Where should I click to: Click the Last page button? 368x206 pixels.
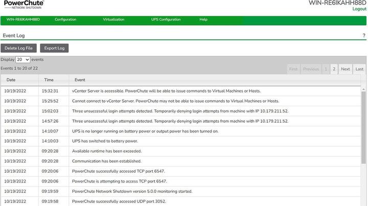(x=359, y=69)
